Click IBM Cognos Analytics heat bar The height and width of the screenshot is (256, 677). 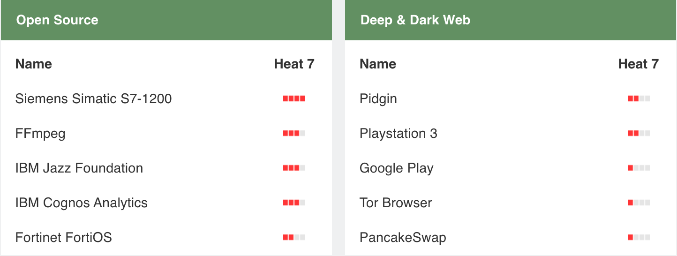coord(294,203)
